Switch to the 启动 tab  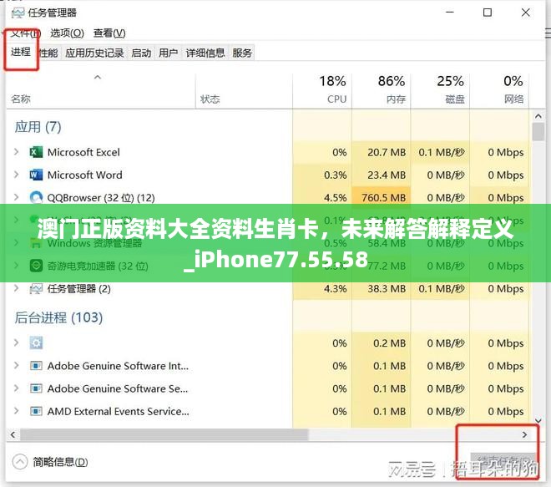tap(141, 53)
